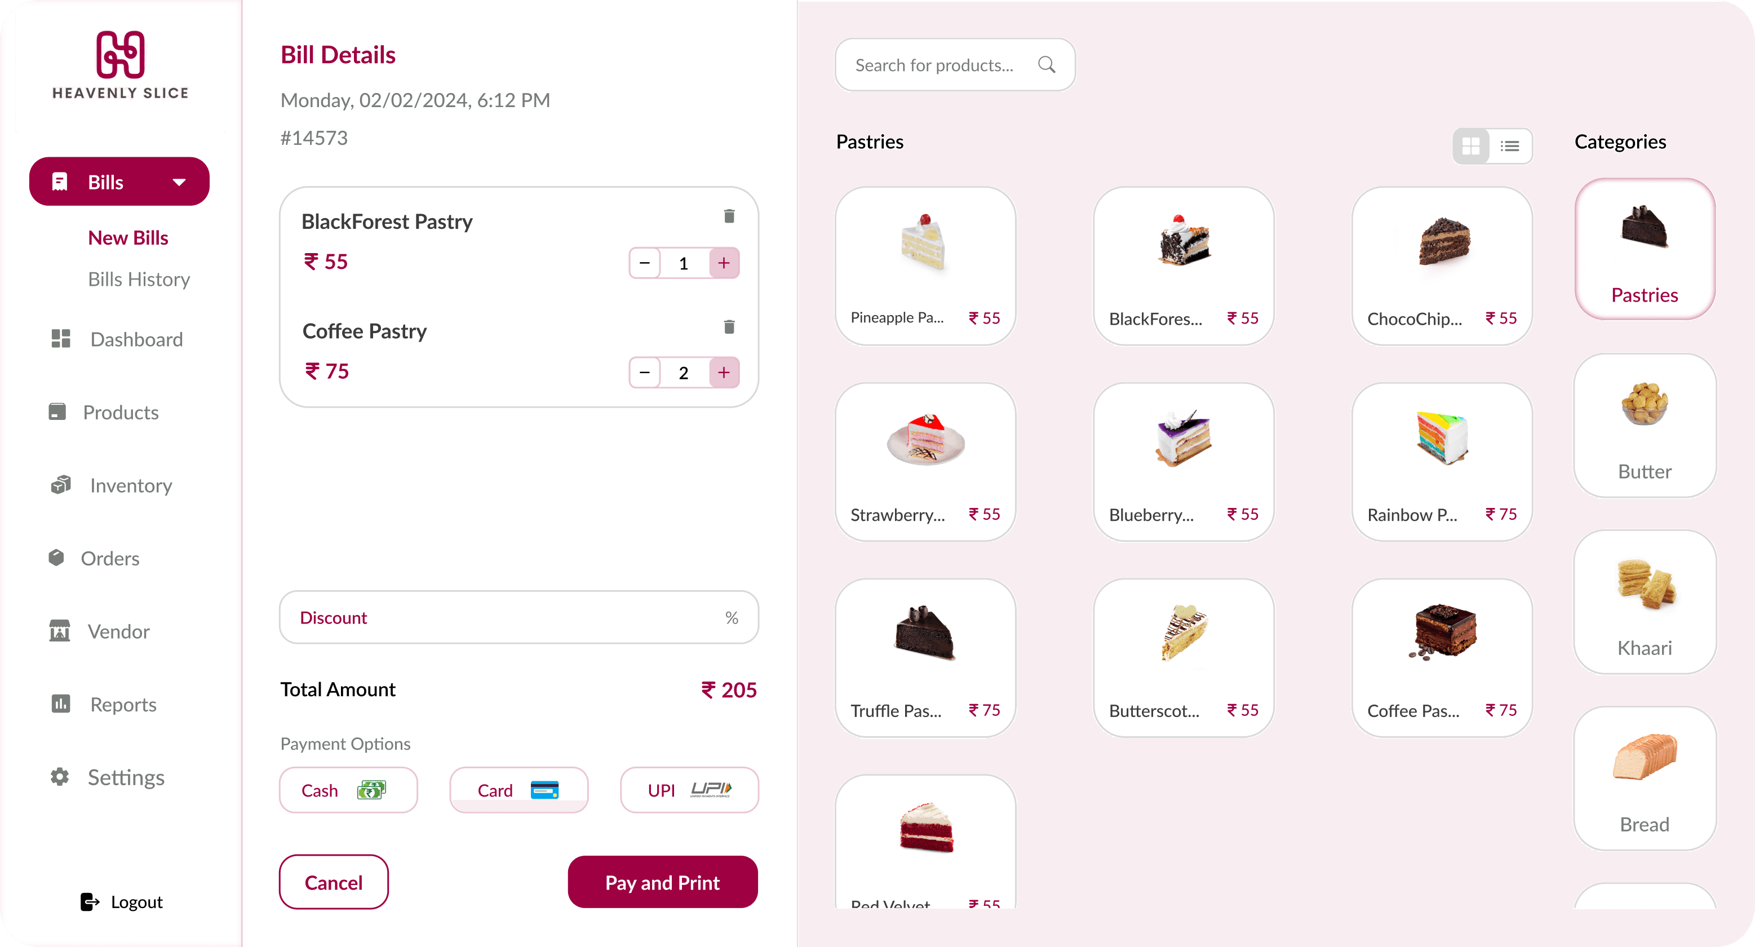1755x947 pixels.
Task: Switch to list view layout
Action: click(x=1510, y=146)
